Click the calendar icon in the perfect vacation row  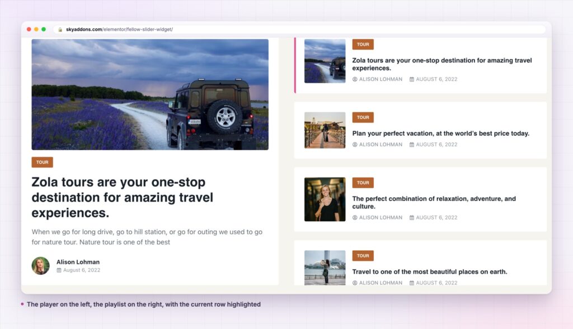point(412,145)
